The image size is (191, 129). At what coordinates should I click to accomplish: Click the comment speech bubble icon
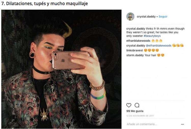(137, 105)
